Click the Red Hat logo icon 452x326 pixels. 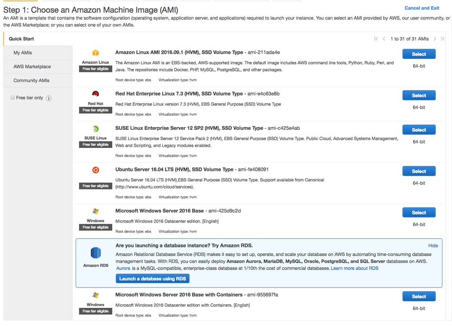point(96,94)
